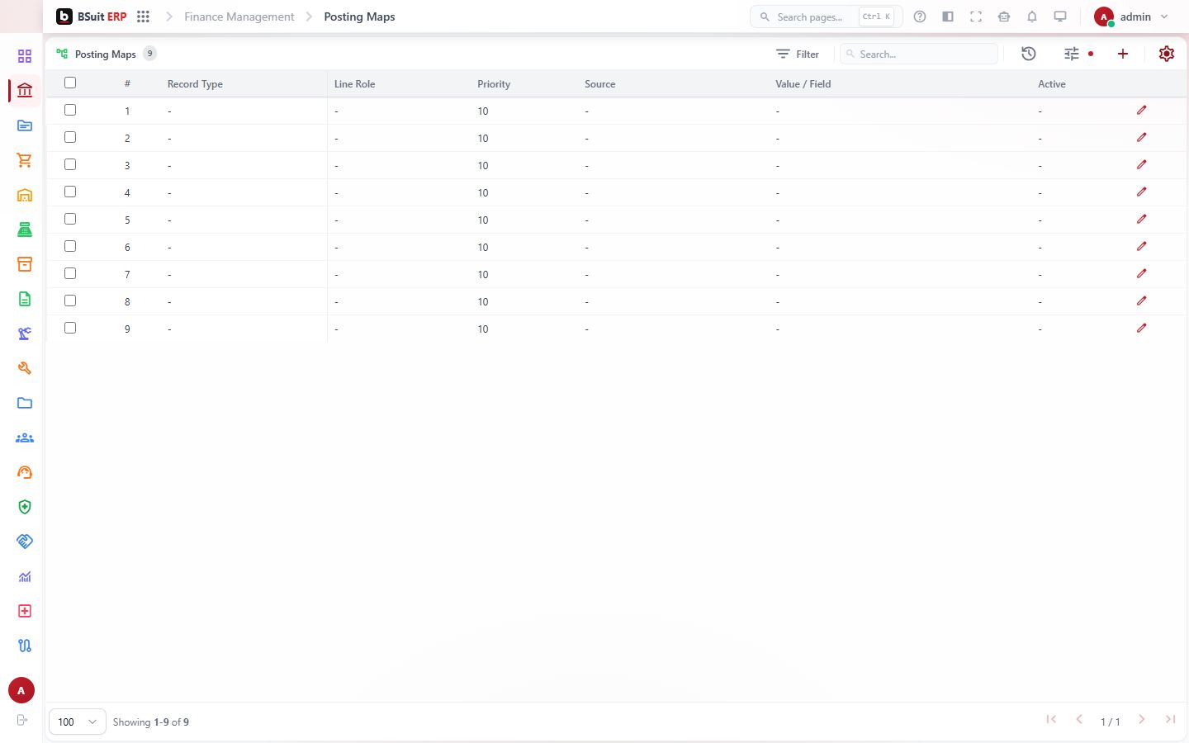The width and height of the screenshot is (1189, 743).
Task: Toggle the select-all header checkbox
Action: tap(70, 83)
